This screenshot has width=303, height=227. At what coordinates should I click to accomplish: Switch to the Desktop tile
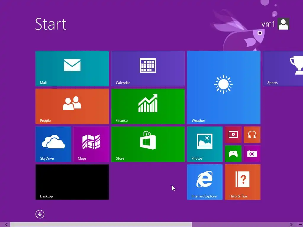point(72,182)
